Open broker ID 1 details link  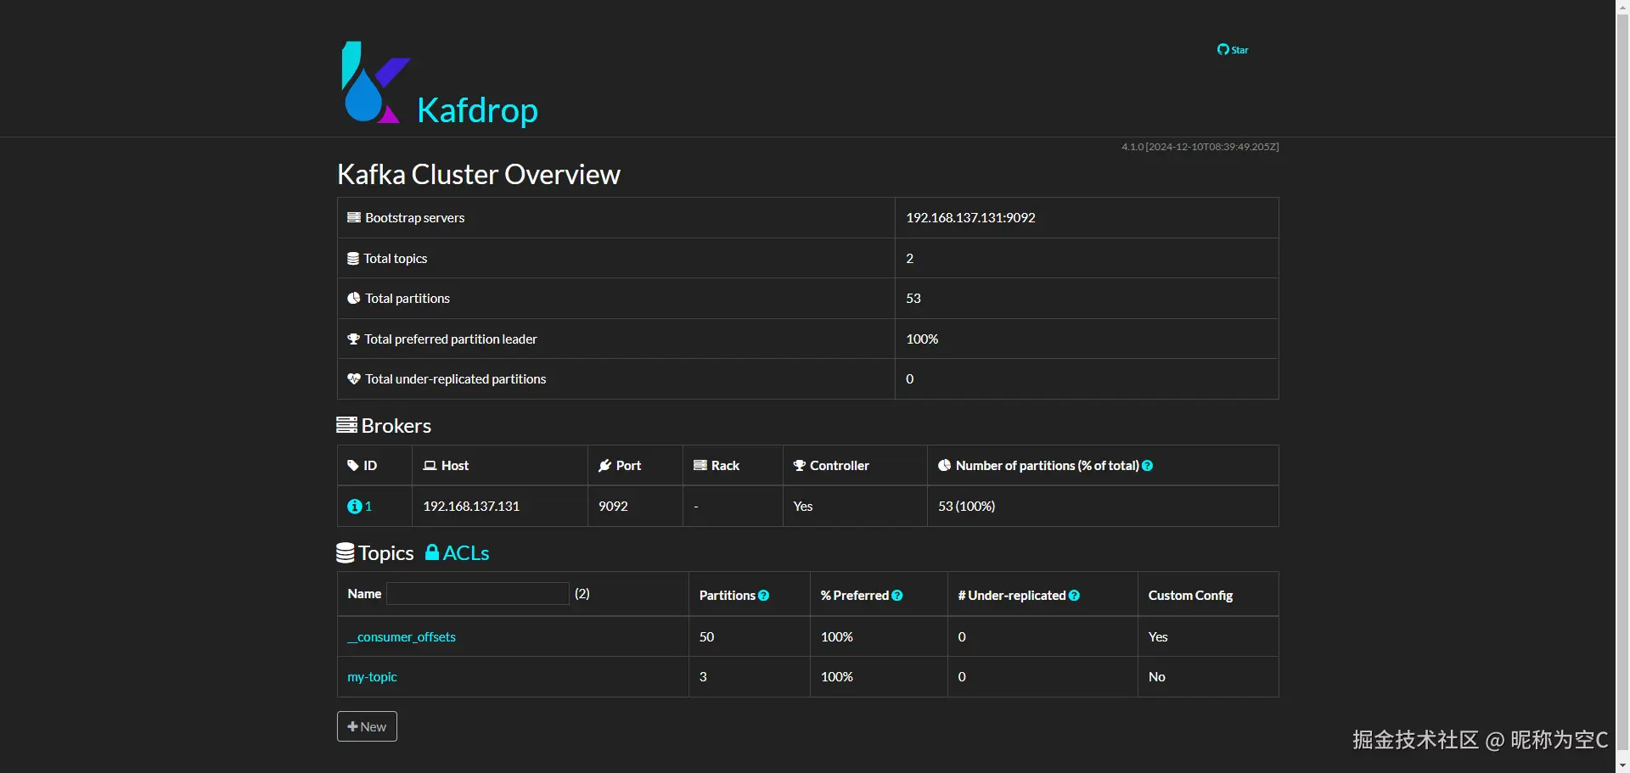368,506
